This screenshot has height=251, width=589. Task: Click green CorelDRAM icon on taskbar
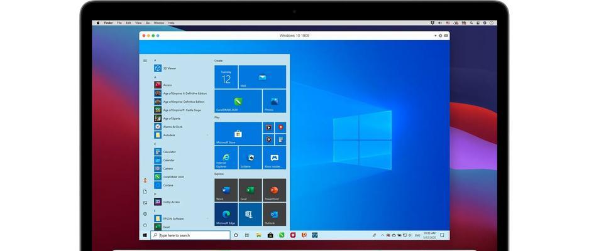pos(282,235)
